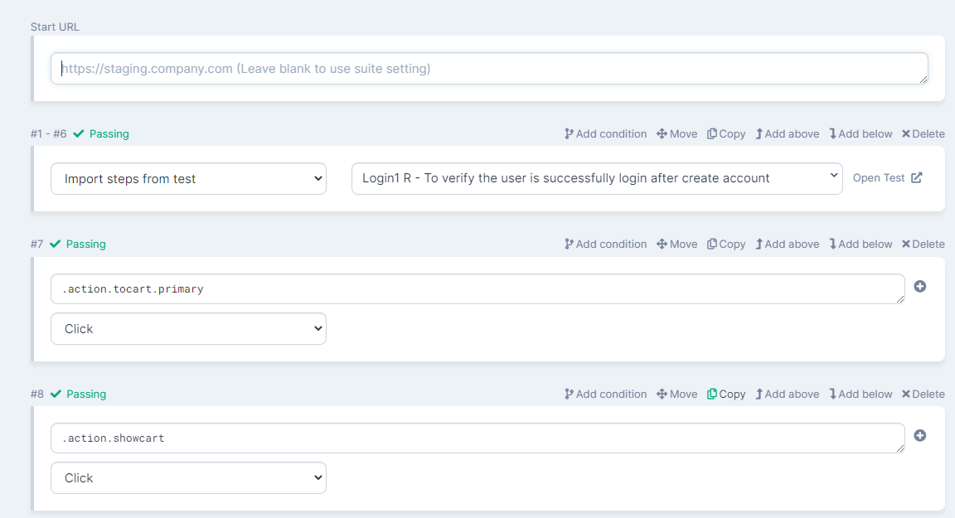Click the .action.showcart selector field
955x518 pixels.
coord(477,438)
